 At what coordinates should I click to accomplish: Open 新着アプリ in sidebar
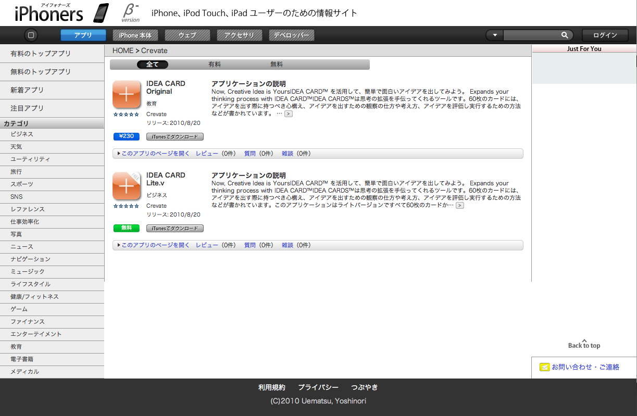coord(52,90)
